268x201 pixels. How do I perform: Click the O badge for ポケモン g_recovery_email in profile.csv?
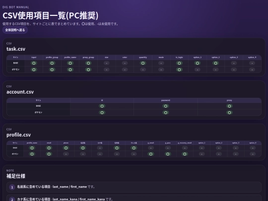[185, 154]
